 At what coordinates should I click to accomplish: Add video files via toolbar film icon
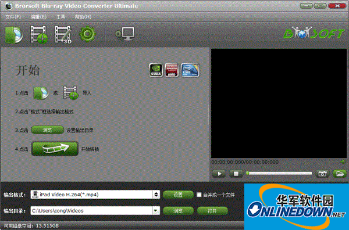[39, 34]
